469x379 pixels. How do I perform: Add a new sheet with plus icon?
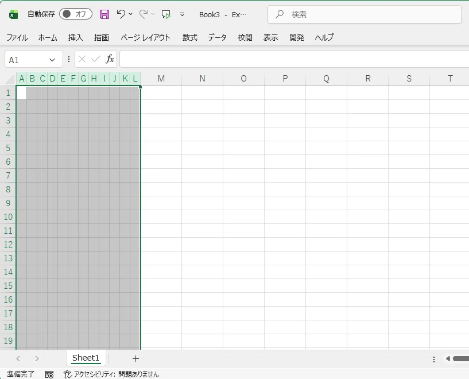135,358
